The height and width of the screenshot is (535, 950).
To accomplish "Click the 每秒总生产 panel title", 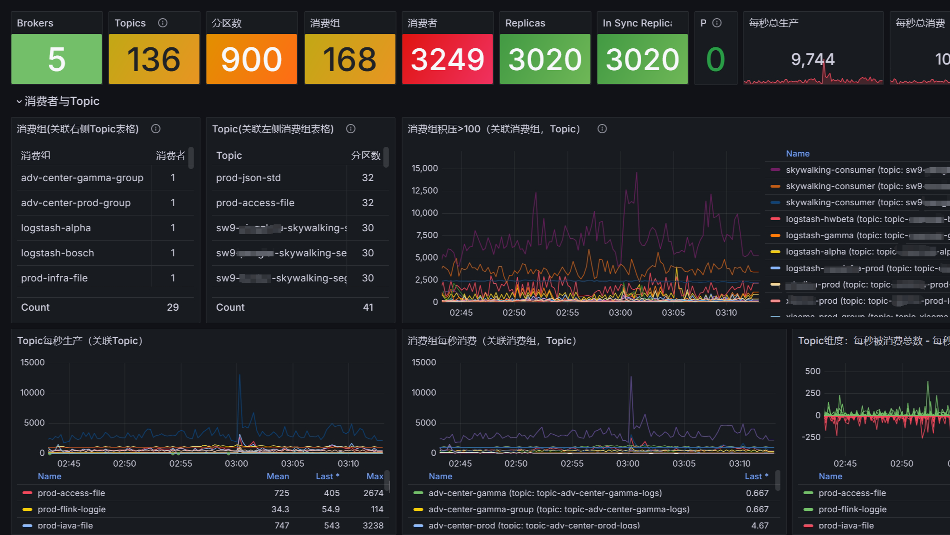I will 773,23.
